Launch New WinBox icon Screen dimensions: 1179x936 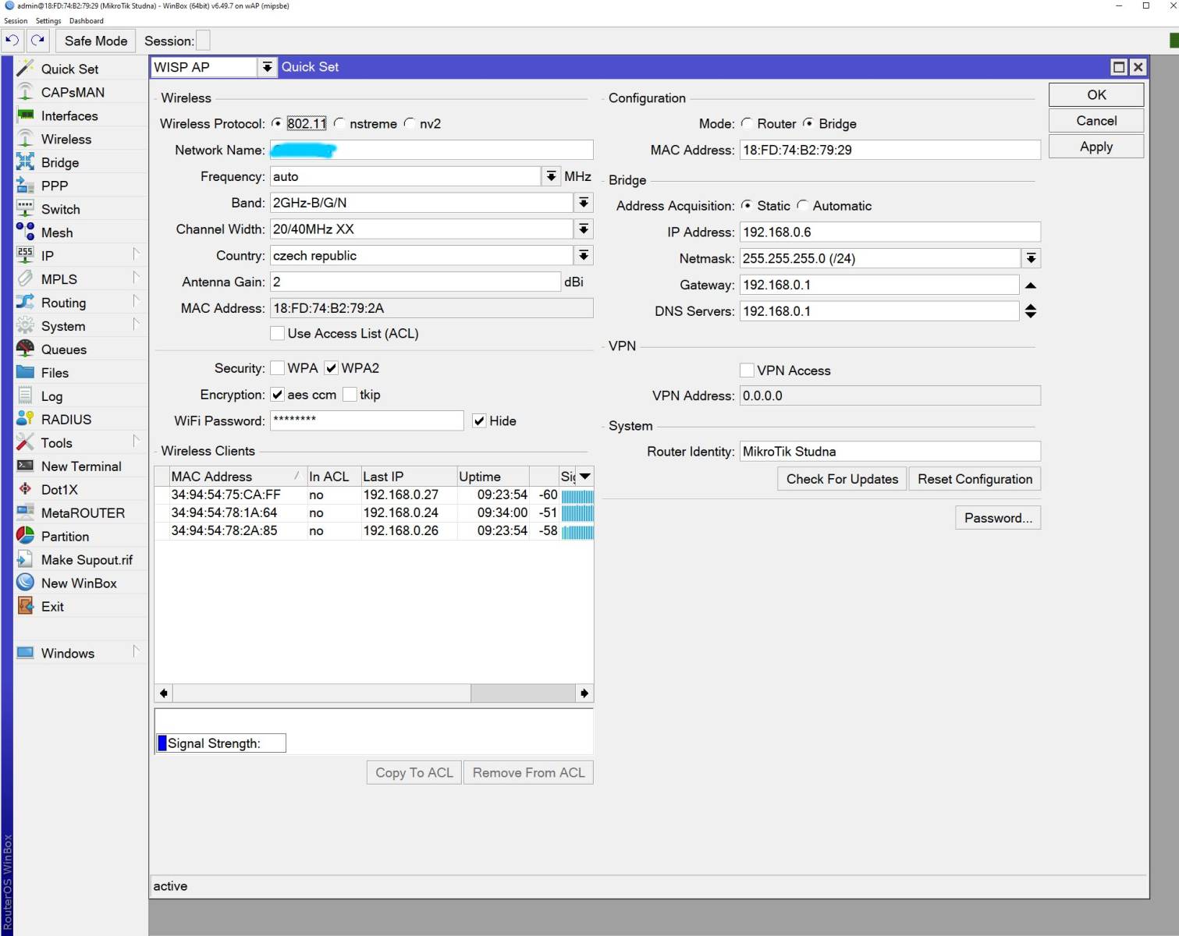[x=25, y=583]
